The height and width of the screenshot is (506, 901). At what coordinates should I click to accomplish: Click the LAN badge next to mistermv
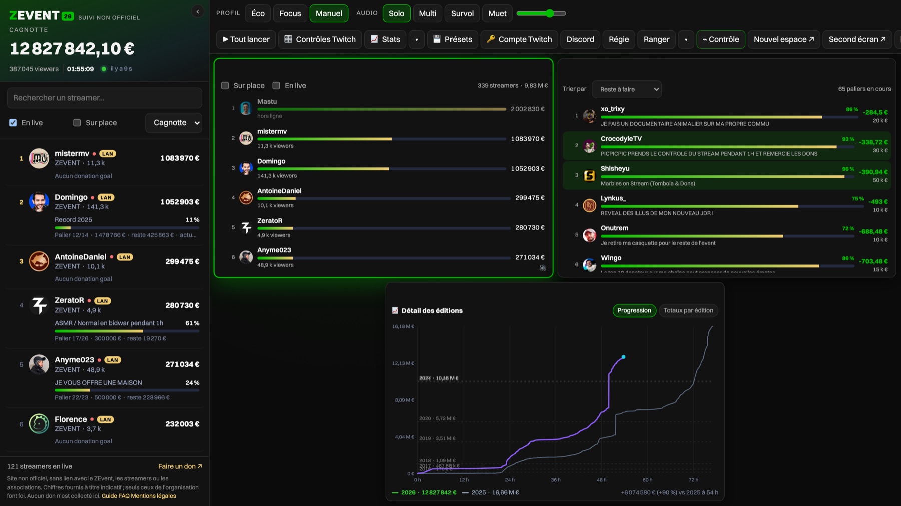tap(108, 154)
